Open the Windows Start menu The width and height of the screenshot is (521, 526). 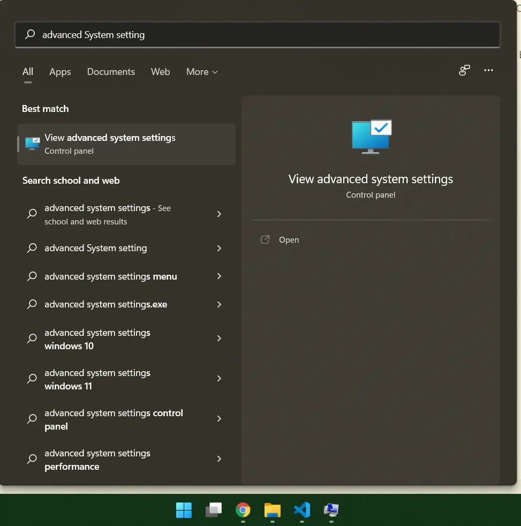pos(184,510)
